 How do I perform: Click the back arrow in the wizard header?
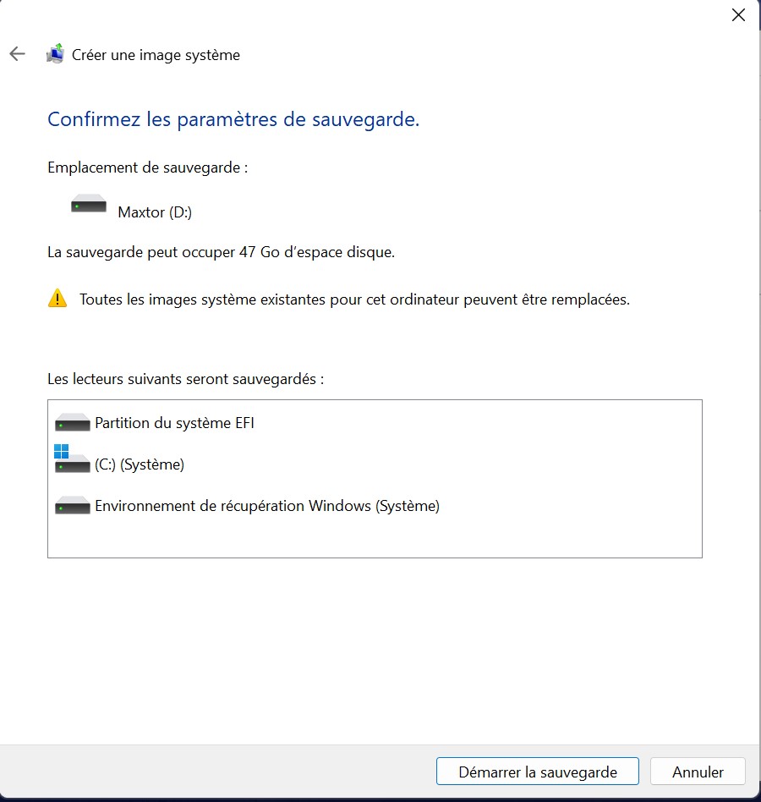pos(17,54)
